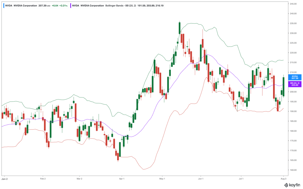This screenshot has height=189, width=303.
Task: Click the 175.00 price axis label
Action: coord(293,141)
